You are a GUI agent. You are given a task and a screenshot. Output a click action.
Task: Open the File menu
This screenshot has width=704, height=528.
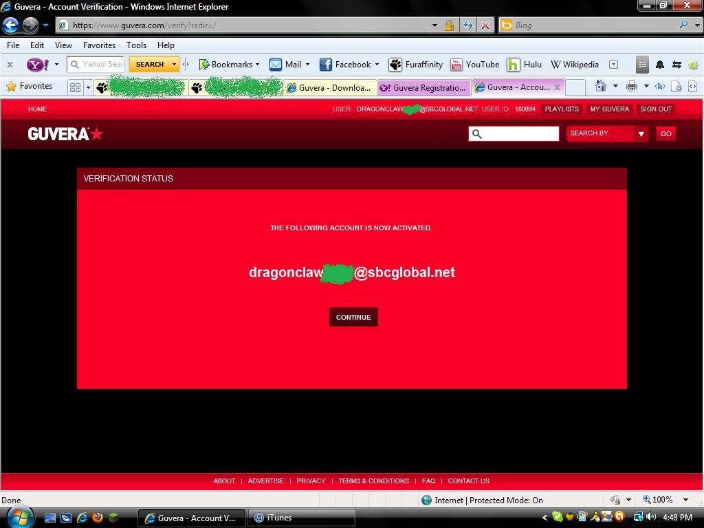pos(13,45)
